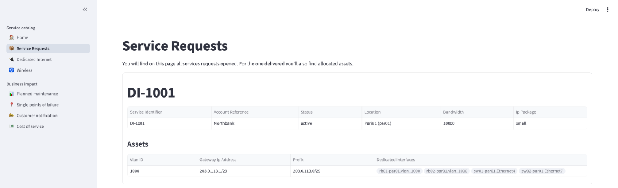Click the Deploy button
This screenshot has width=618, height=188.
click(592, 10)
